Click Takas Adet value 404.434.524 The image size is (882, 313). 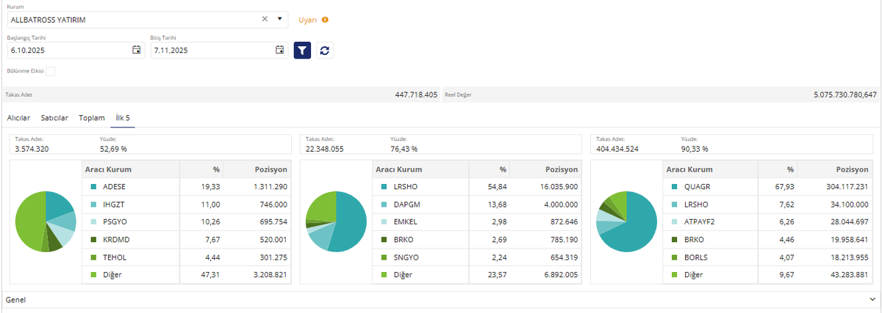click(x=617, y=148)
